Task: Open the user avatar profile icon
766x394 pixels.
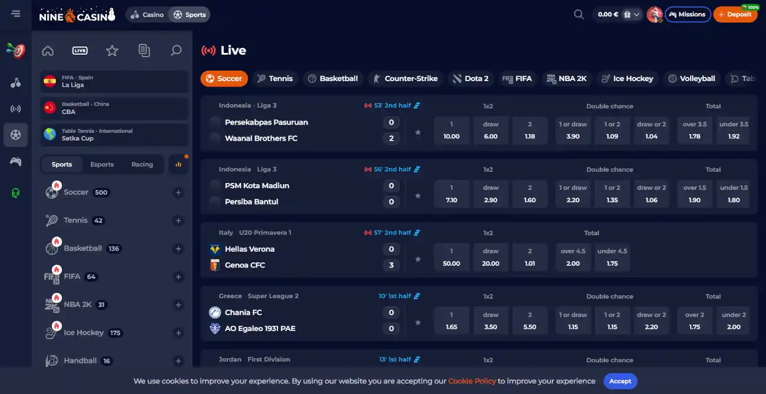Action: pyautogui.click(x=655, y=15)
